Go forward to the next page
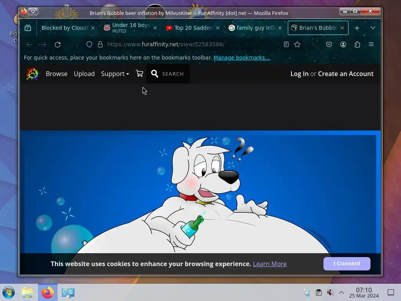Screen dimensions: 401x301 coord(43,45)
